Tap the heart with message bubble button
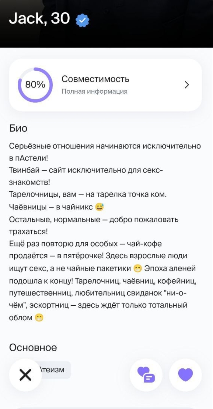 pyautogui.click(x=146, y=375)
